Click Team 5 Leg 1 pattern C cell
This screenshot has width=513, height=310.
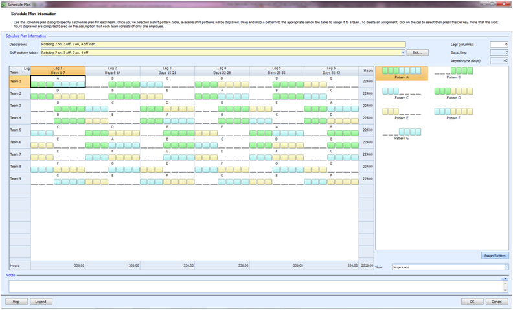(x=58, y=130)
